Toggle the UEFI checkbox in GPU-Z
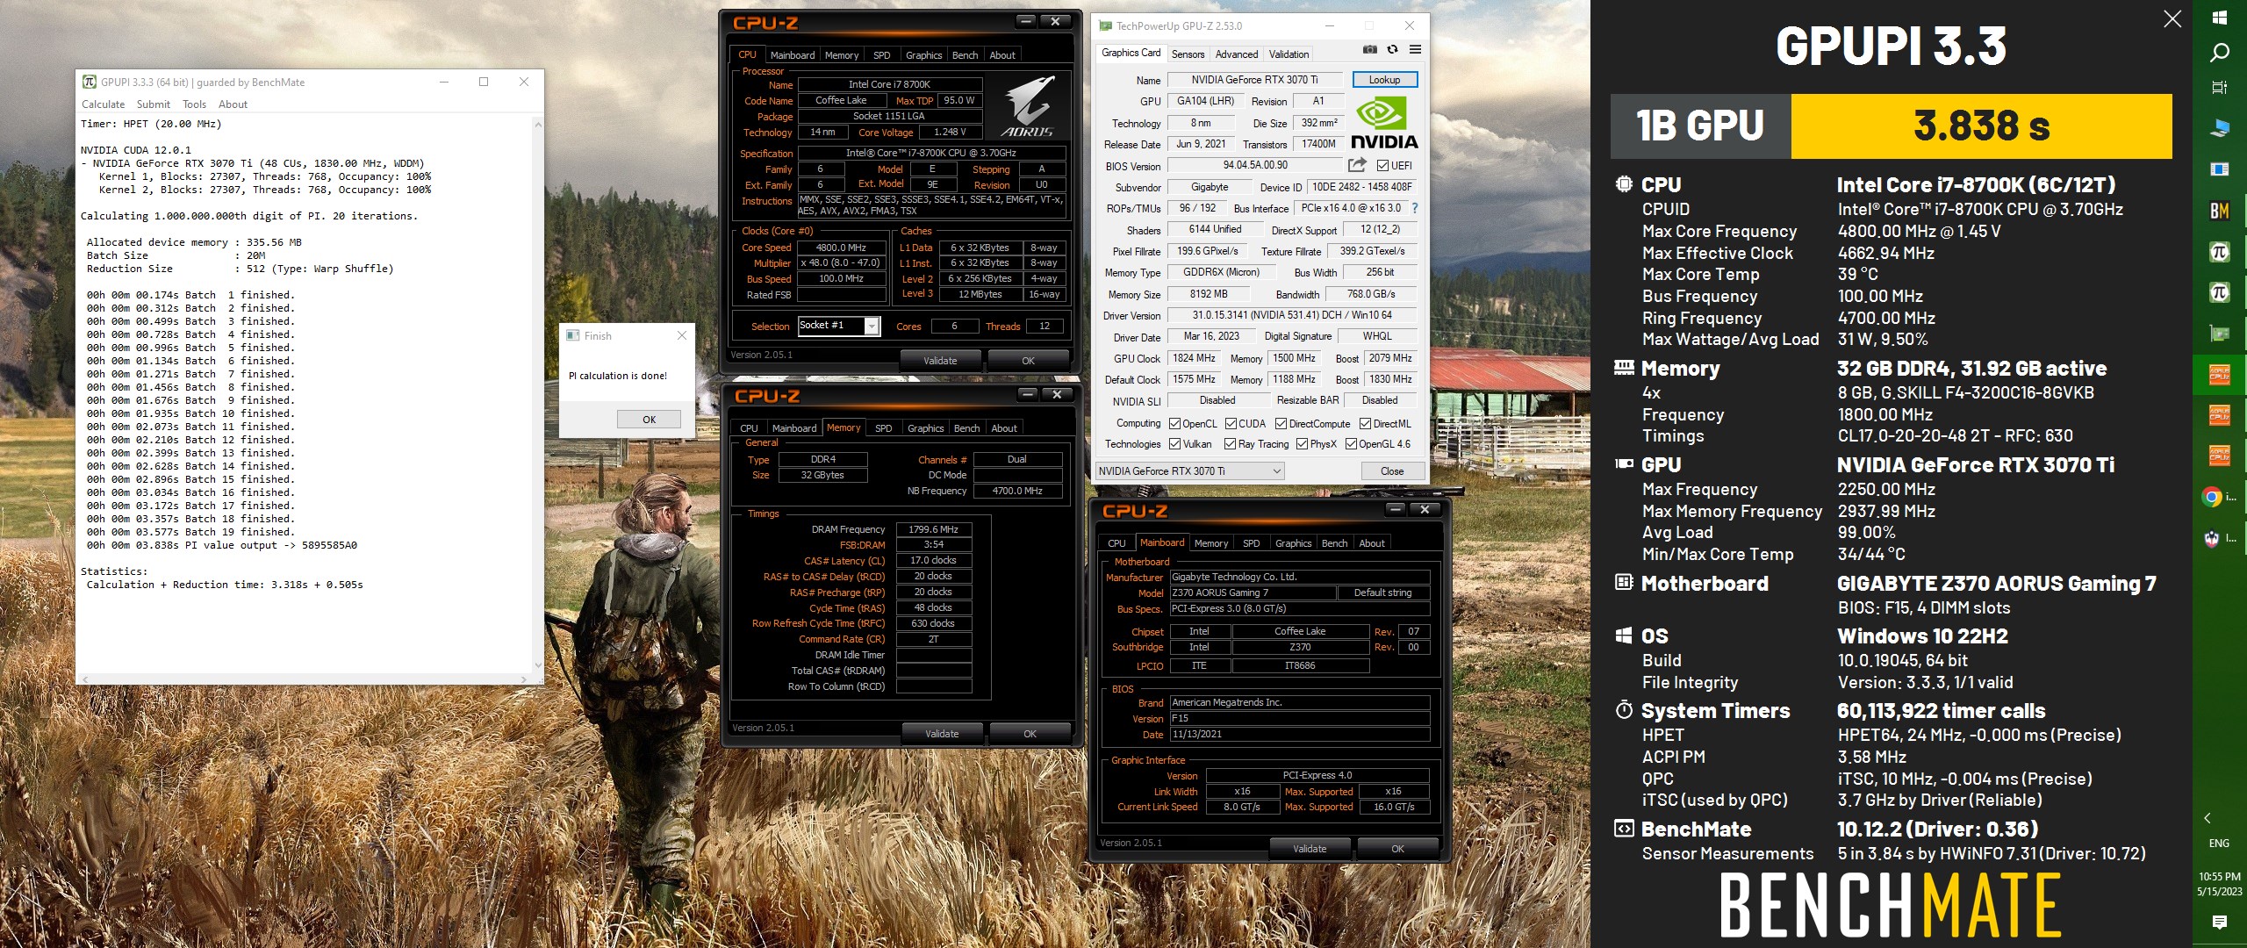Screen dimensions: 2247x948 coord(1382,166)
